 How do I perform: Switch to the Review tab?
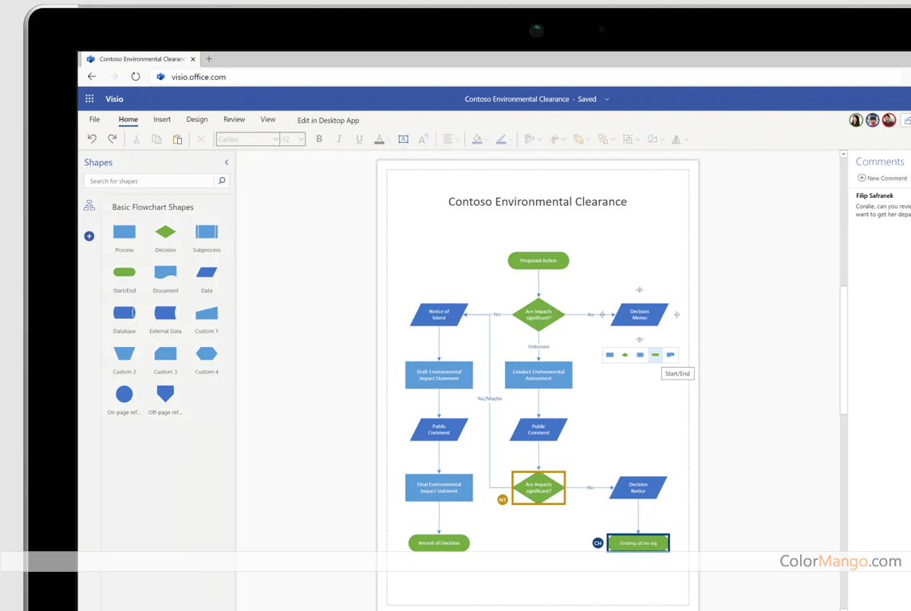[235, 120]
